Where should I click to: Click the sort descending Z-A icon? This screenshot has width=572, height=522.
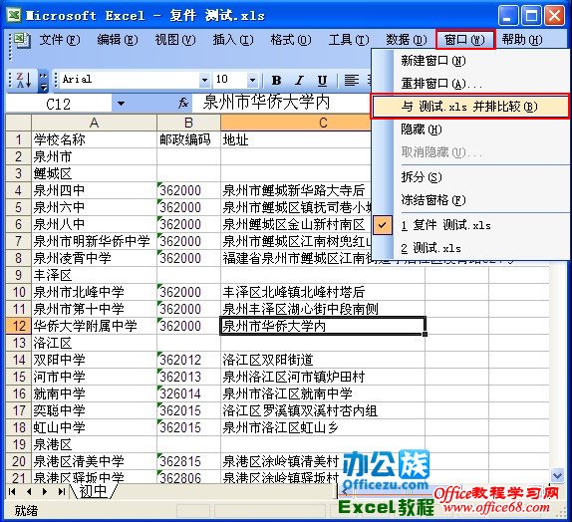(x=23, y=80)
